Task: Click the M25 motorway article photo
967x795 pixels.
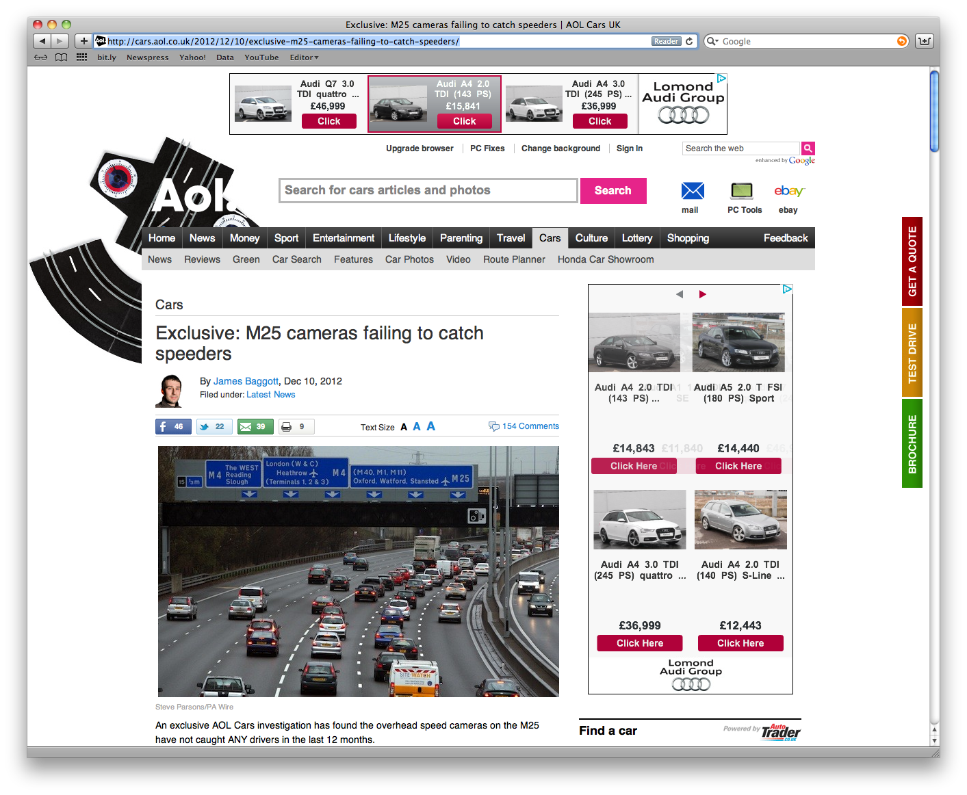Action: [x=358, y=571]
